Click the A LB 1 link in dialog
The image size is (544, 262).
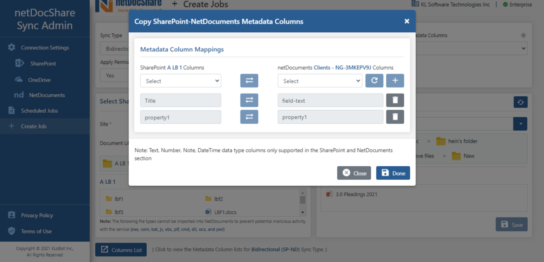click(174, 68)
